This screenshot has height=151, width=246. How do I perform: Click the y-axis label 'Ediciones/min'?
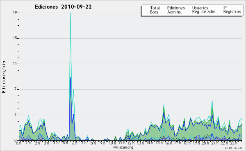(x=4, y=77)
